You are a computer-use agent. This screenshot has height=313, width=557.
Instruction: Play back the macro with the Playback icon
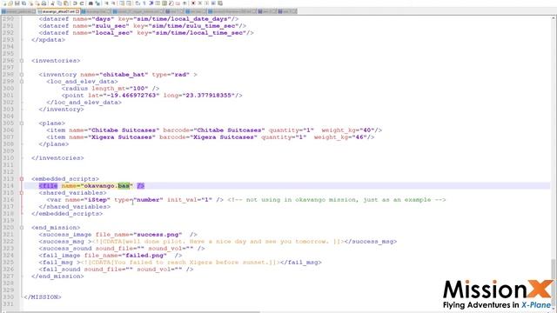tap(207, 3)
